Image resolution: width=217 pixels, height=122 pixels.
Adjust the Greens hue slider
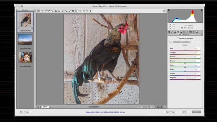point(185,63)
